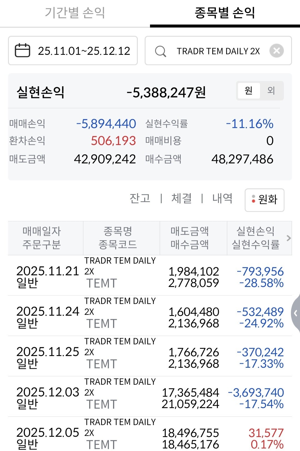Select the 종목별 손익 tab
This screenshot has width=300, height=451.
tap(225, 13)
